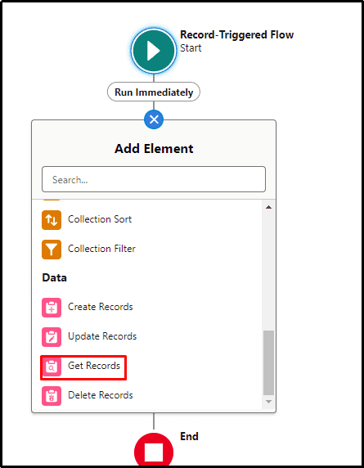Click the element list scroll up arrow
The width and height of the screenshot is (364, 468).
click(268, 207)
